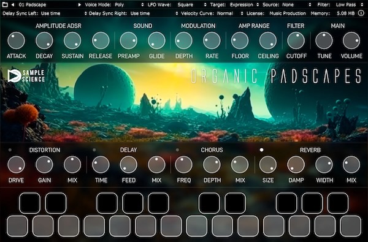Viewport: 368px width, 242px height.
Task: Click the Chorus Depth knob
Action: tap(212, 165)
